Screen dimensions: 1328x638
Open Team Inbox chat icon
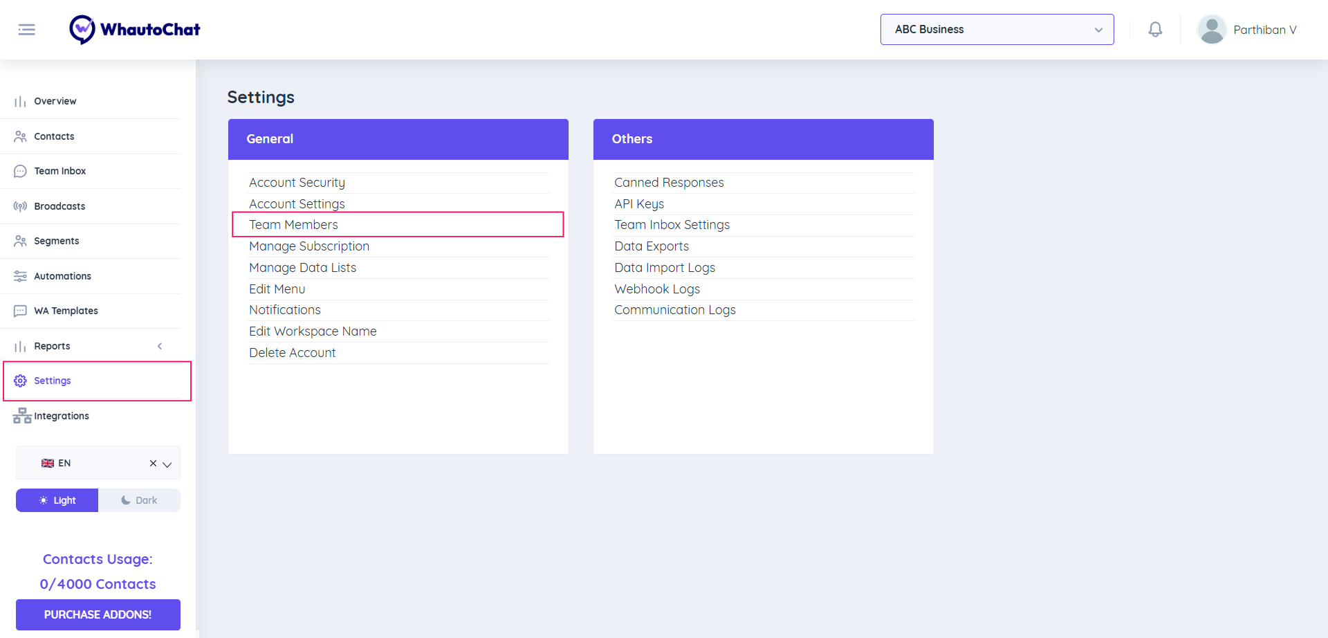pyautogui.click(x=20, y=172)
